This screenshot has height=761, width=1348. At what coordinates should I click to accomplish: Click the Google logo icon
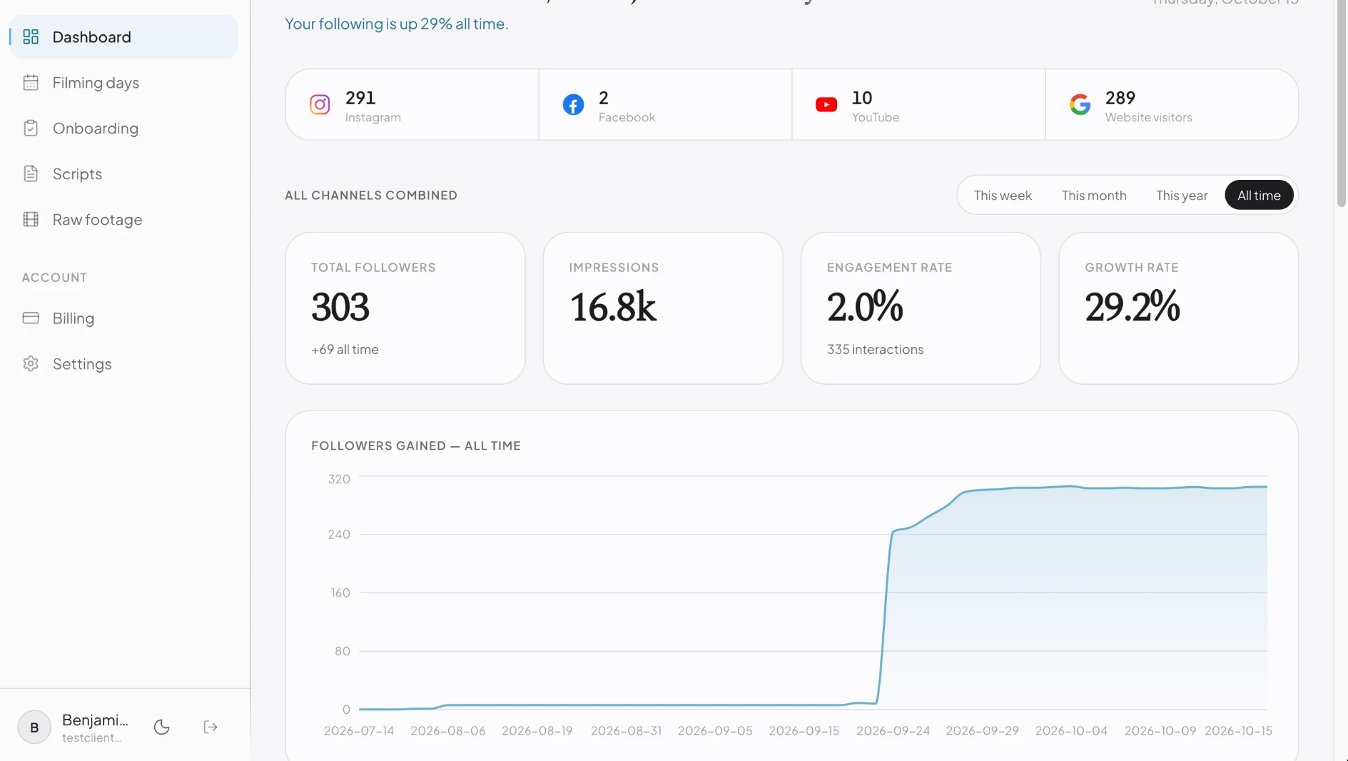(1080, 104)
